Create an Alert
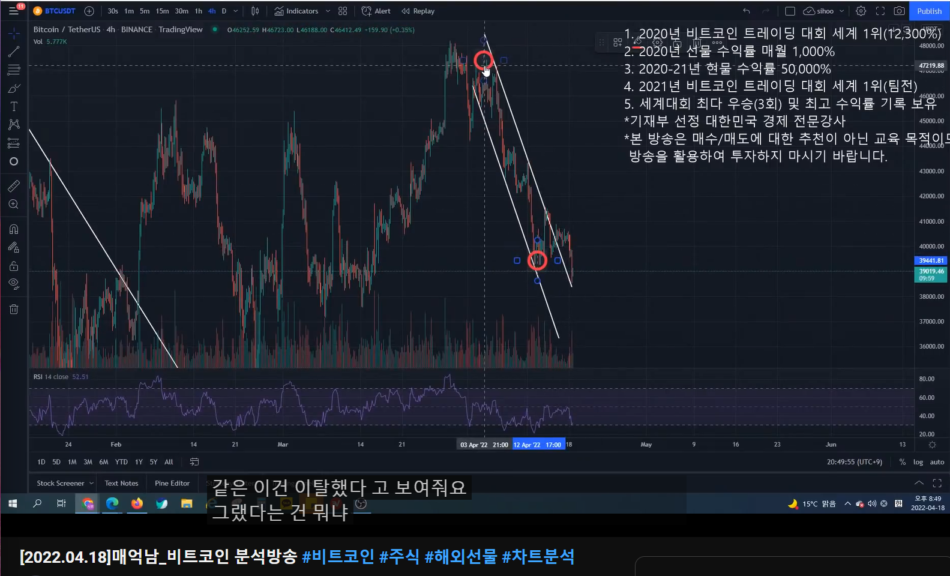 [376, 11]
